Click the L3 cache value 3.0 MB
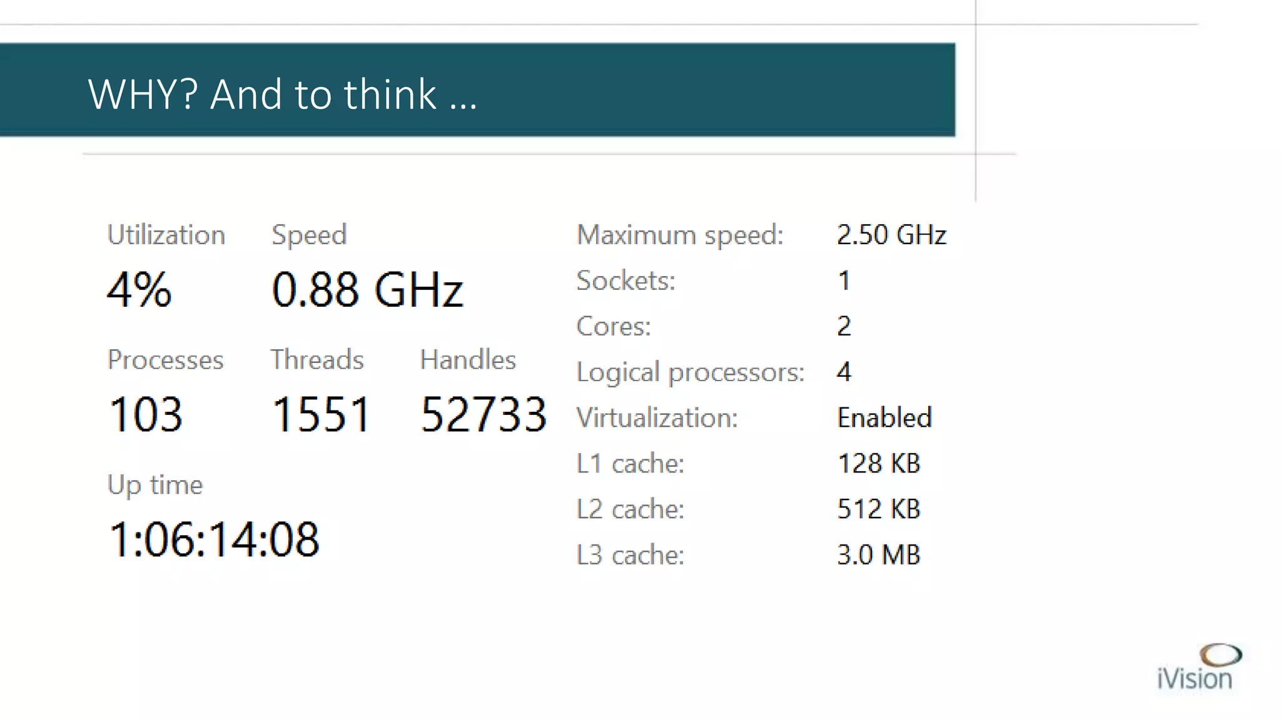This screenshot has height=721, width=1281. pos(879,555)
